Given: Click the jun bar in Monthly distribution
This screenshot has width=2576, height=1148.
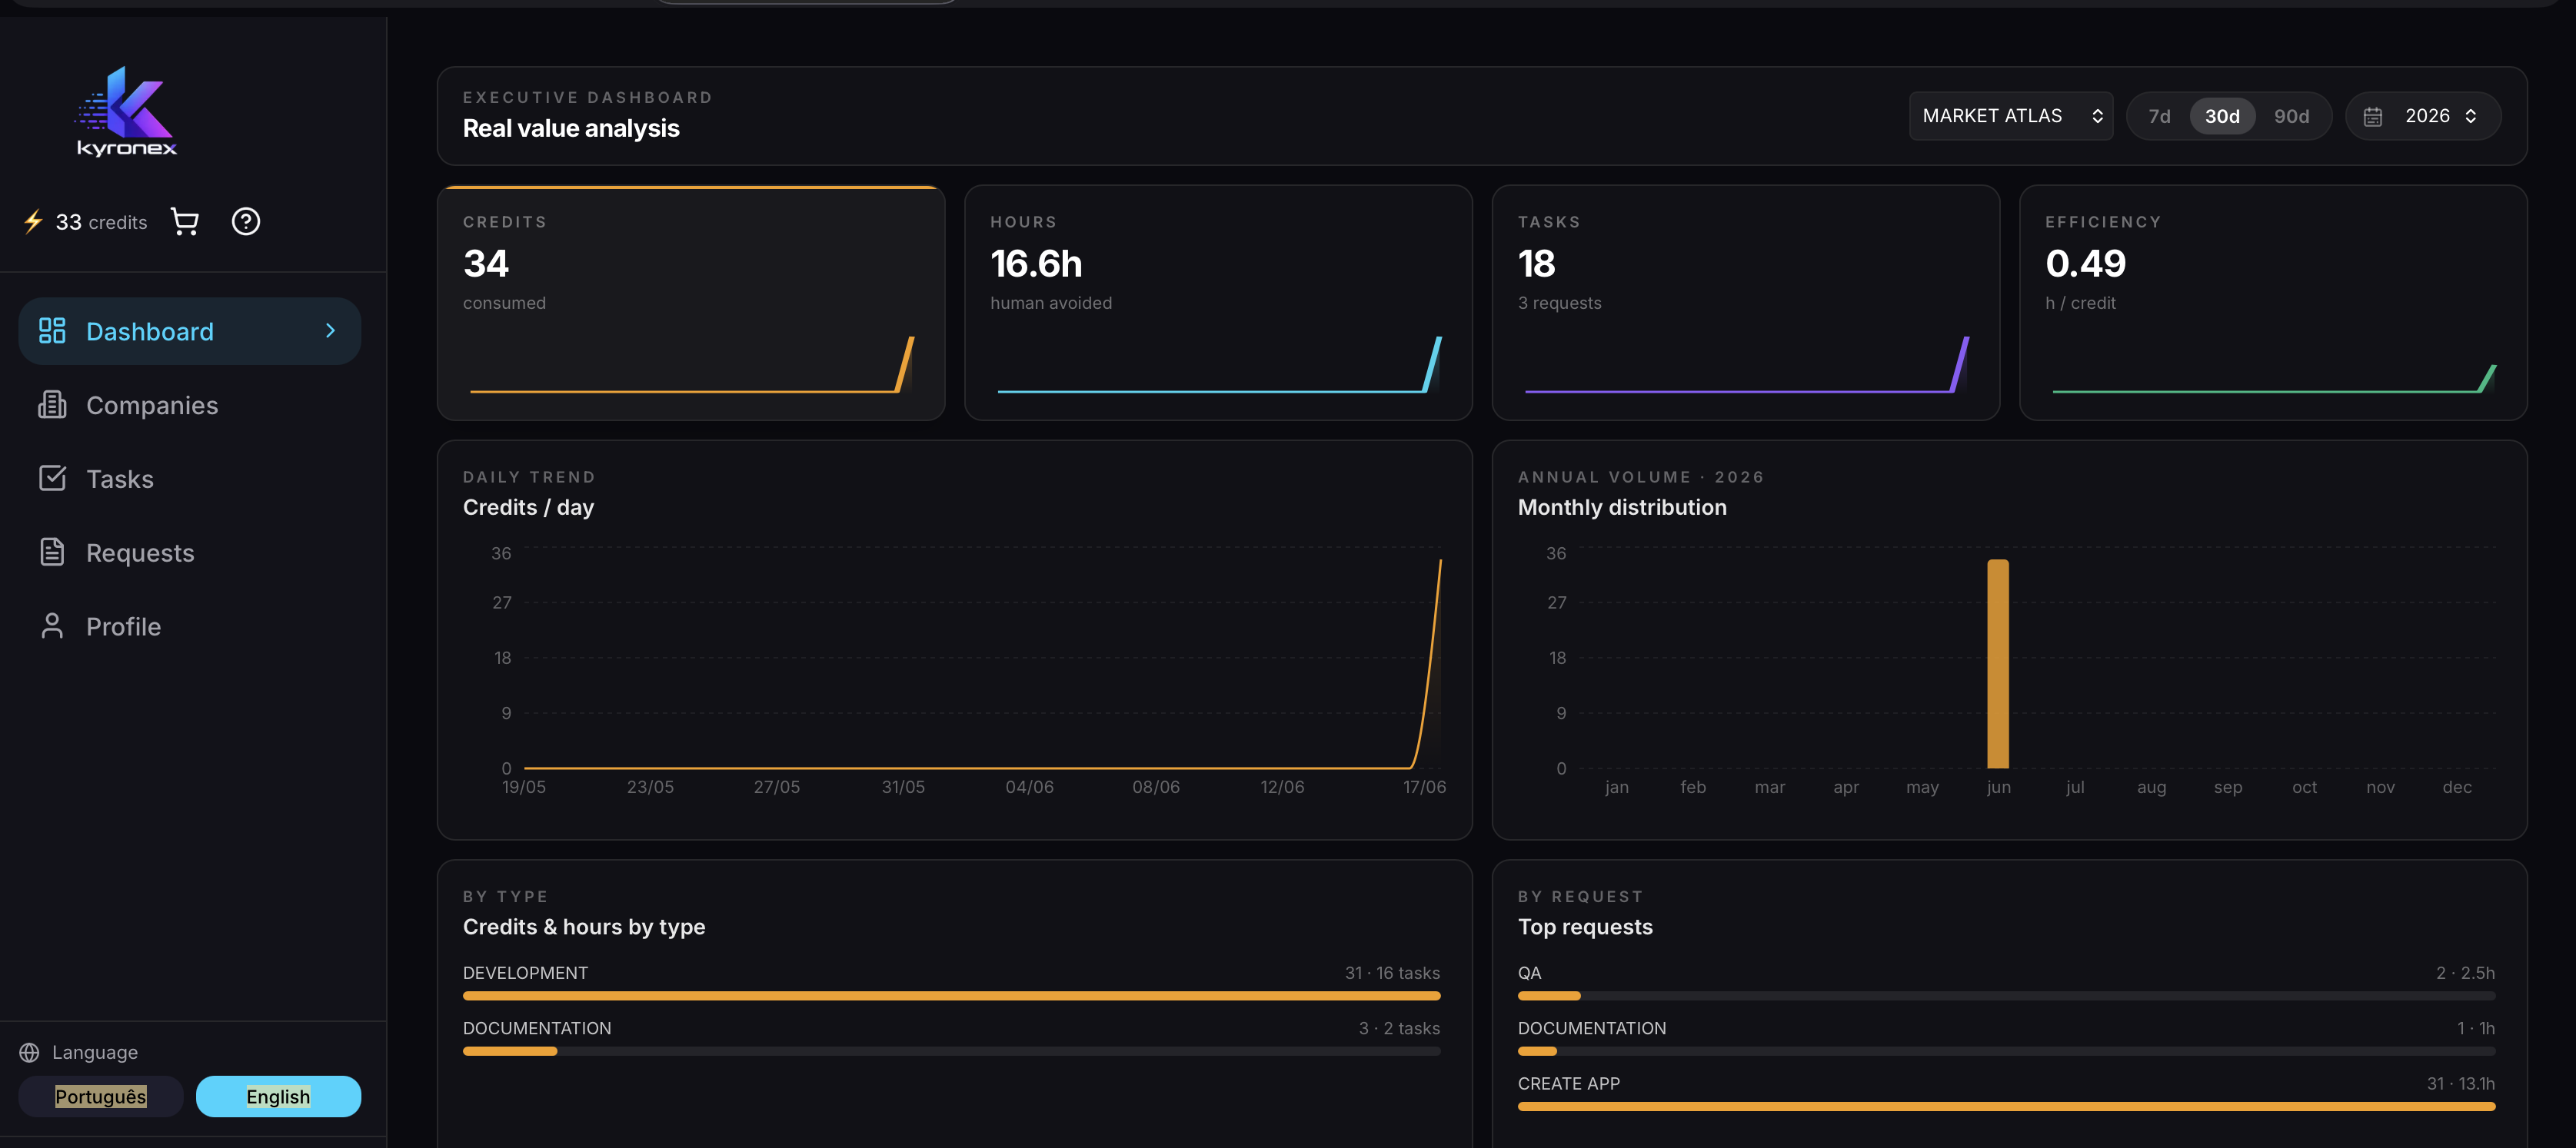Looking at the screenshot, I should coord(1998,663).
